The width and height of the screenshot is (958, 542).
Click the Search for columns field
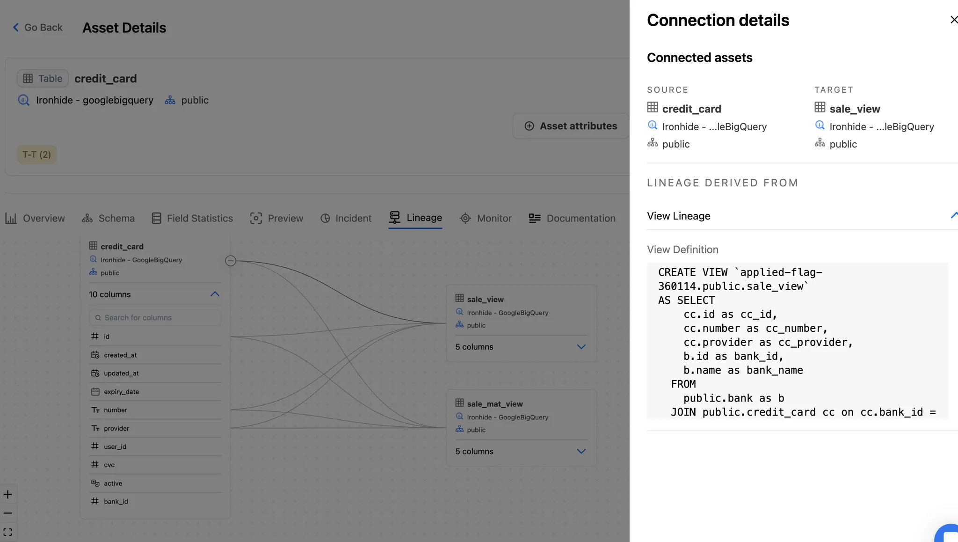155,318
